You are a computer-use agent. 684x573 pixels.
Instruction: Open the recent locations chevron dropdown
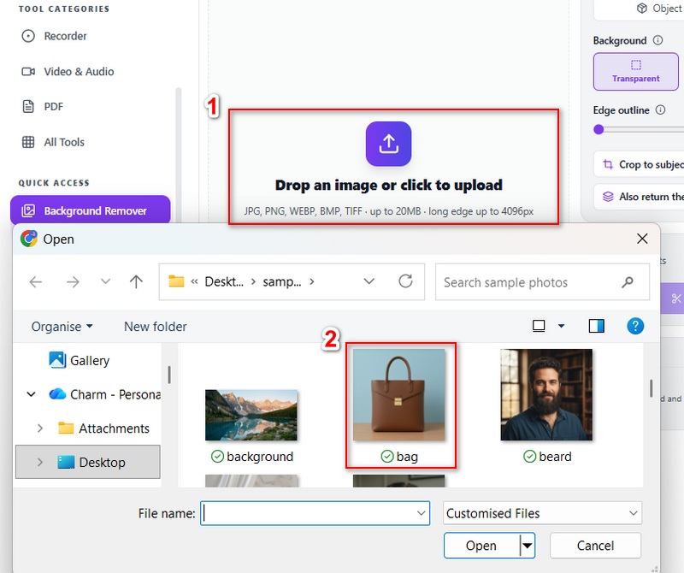105,281
